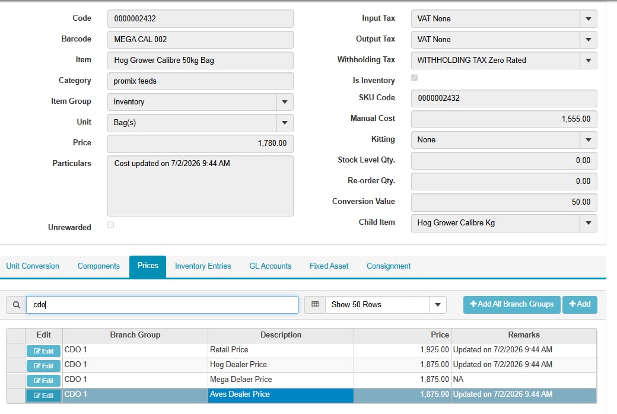The image size is (617, 414).
Task: Edit the Aves Dealer Price row
Action: (x=43, y=396)
